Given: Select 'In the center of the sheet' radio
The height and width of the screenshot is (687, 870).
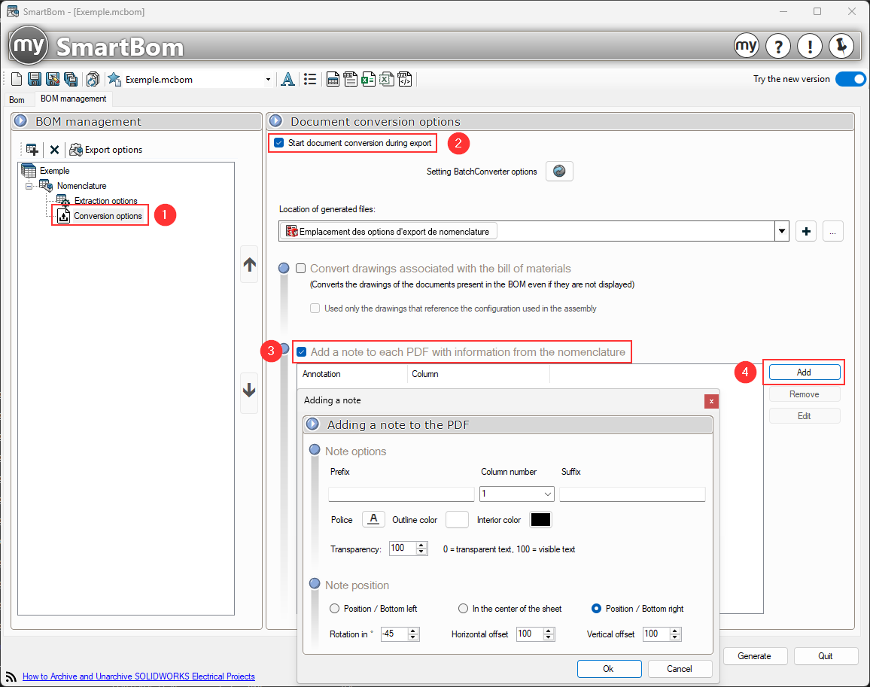Looking at the screenshot, I should [x=464, y=609].
